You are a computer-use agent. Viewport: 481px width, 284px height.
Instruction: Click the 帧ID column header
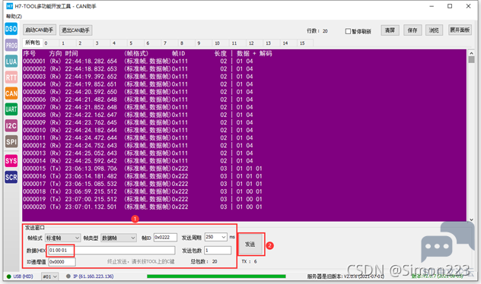(x=179, y=54)
